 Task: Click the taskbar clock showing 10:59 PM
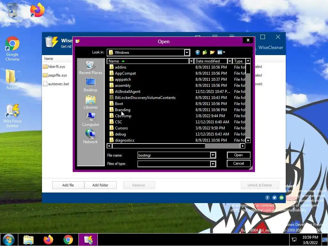310,240
